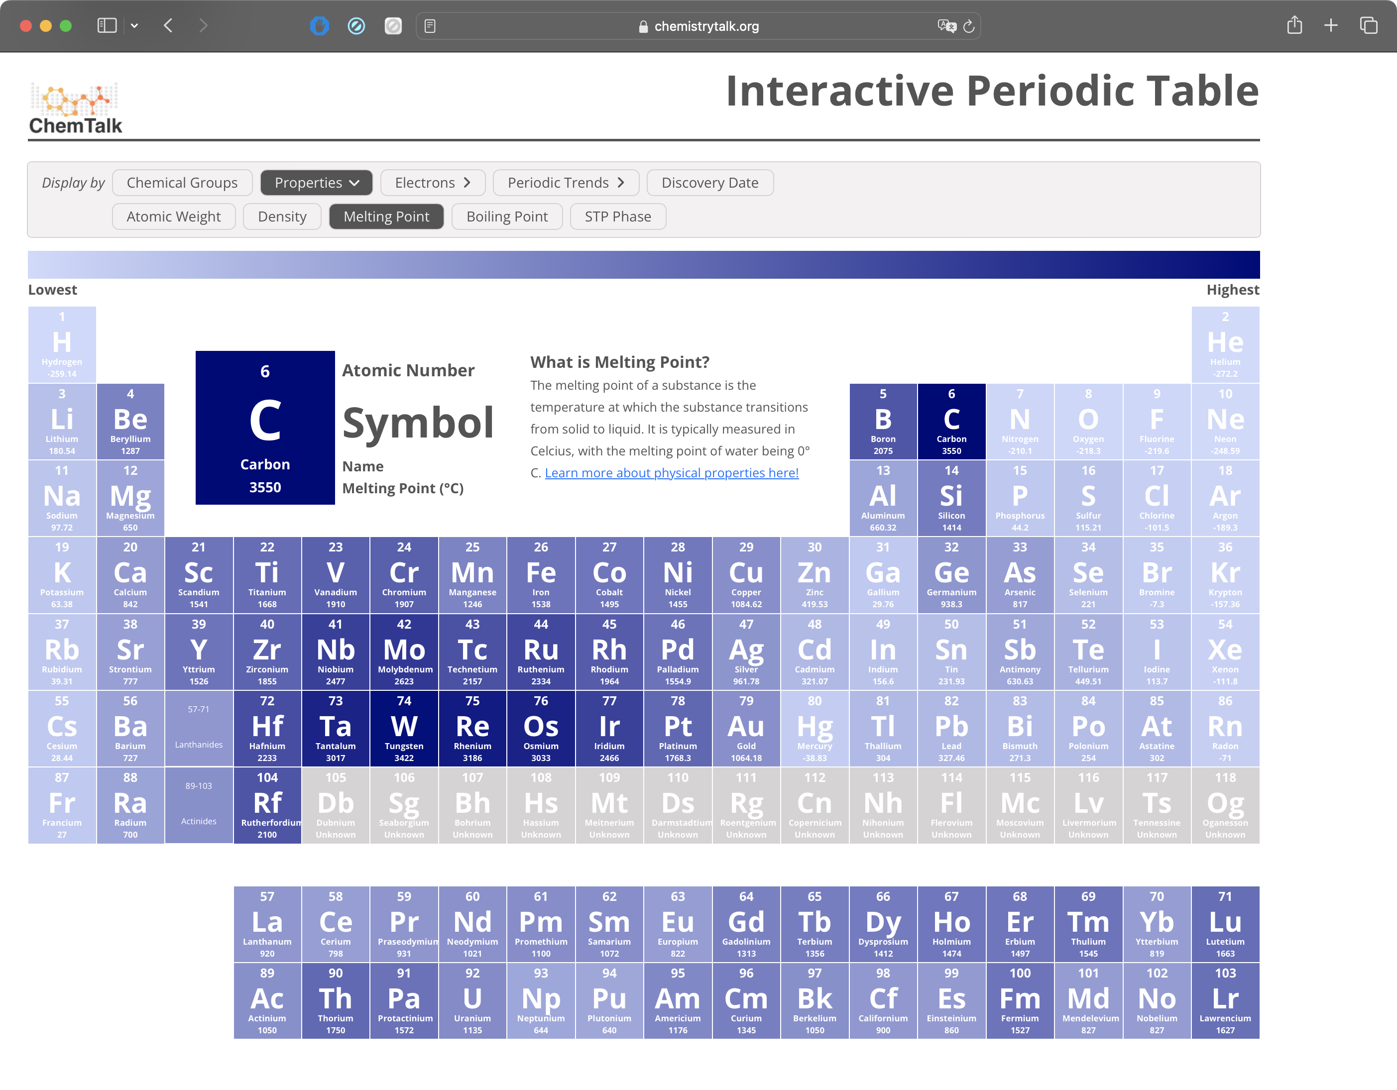Open the sidebar options dropdown arrow
1397x1090 pixels.
point(134,25)
